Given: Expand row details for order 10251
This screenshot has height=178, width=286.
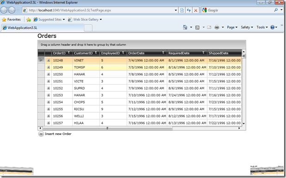Looking at the screenshot, I should [x=48, y=81].
